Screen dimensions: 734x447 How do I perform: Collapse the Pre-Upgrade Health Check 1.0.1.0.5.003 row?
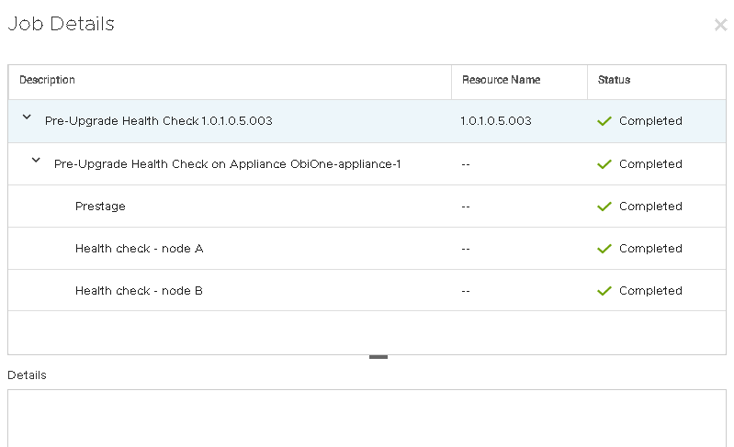(x=27, y=117)
